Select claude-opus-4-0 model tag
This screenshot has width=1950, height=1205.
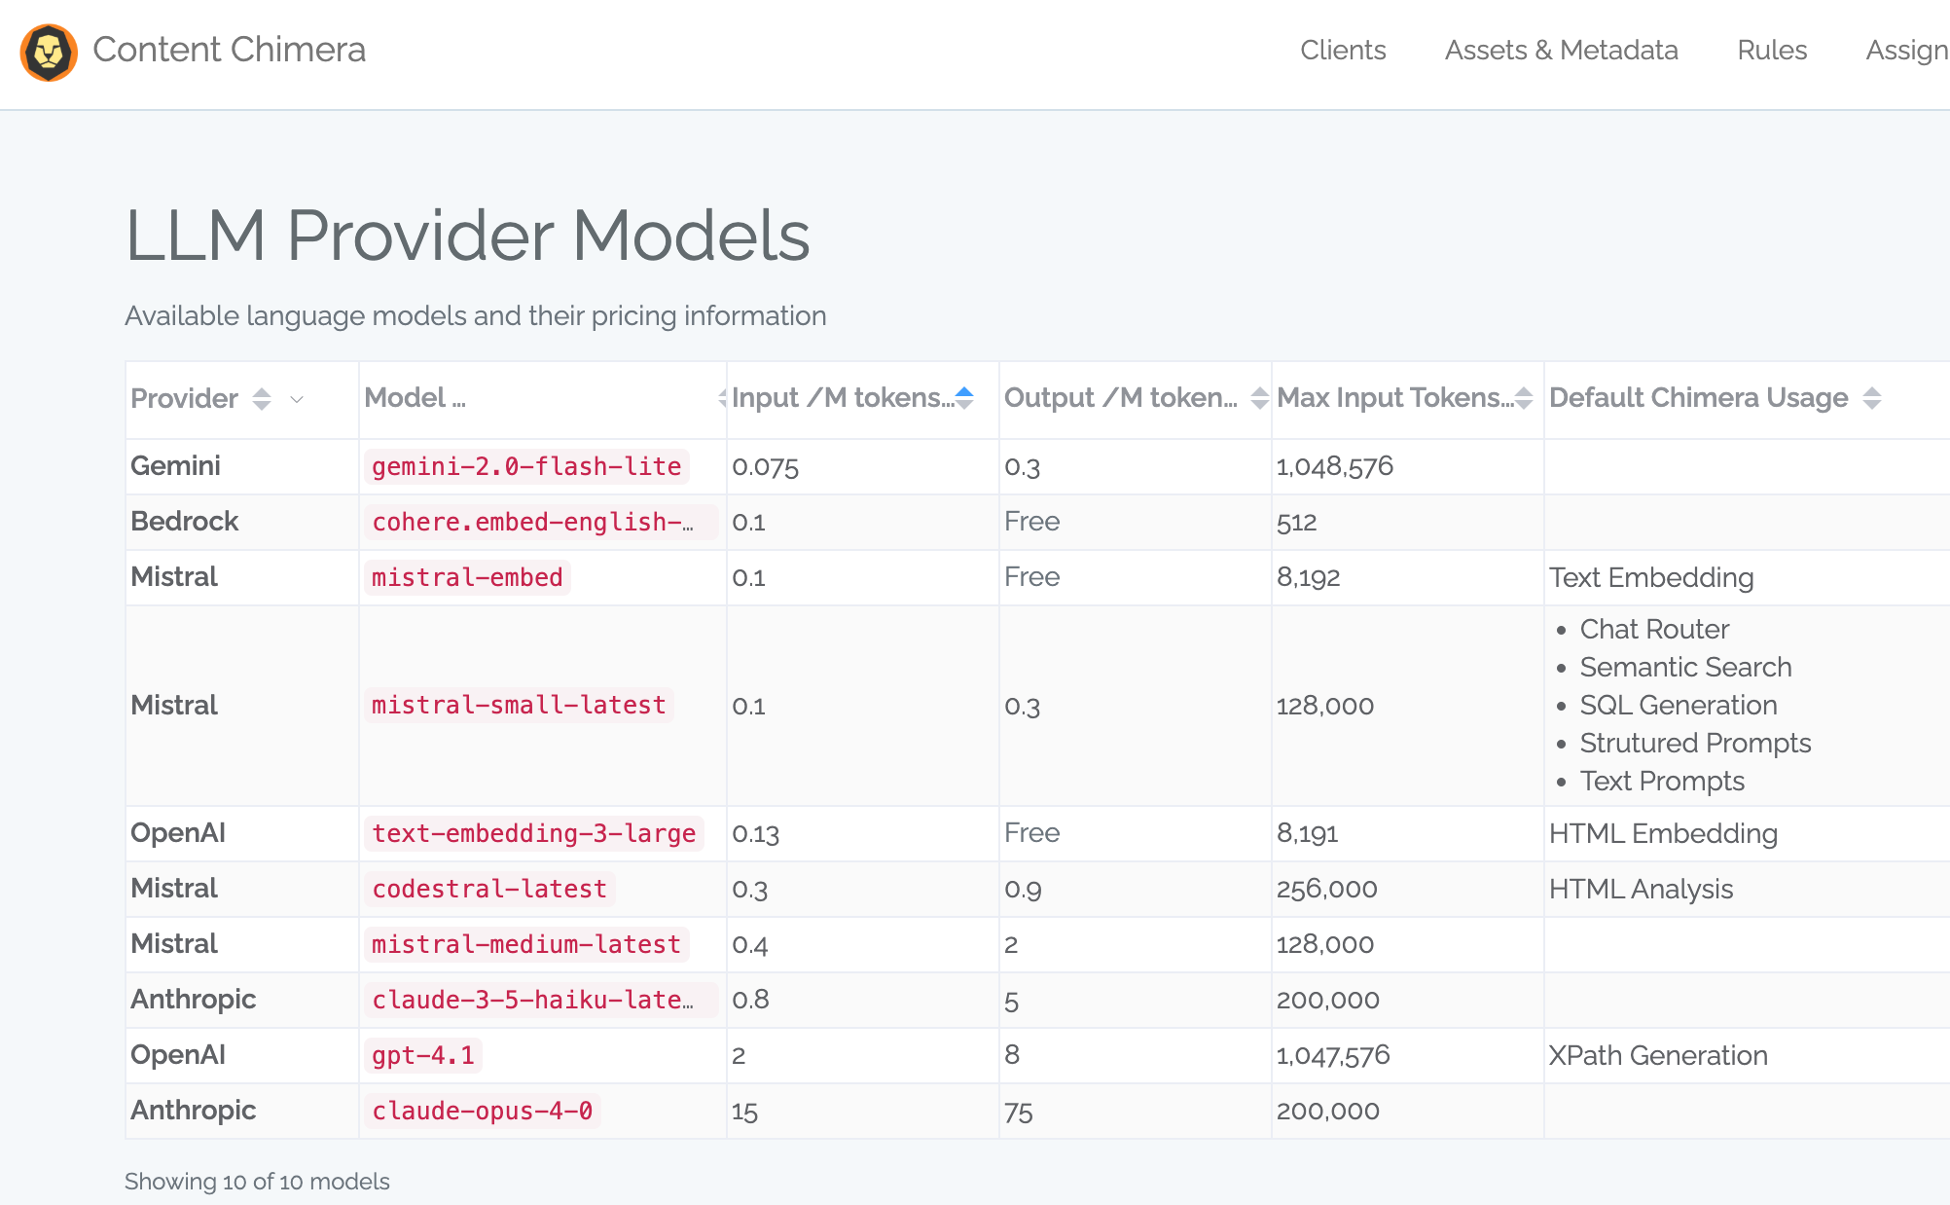pyautogui.click(x=483, y=1111)
